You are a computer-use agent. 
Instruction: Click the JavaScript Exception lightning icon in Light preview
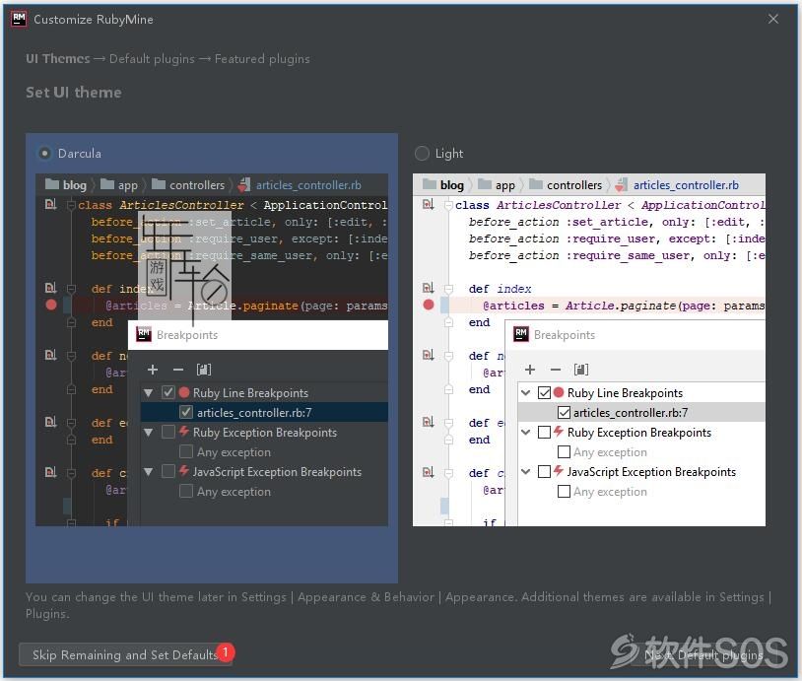[x=559, y=471]
